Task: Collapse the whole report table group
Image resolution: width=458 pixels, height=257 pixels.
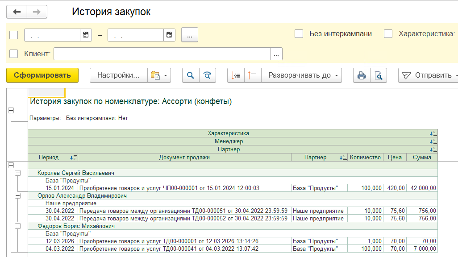Action: [11, 165]
